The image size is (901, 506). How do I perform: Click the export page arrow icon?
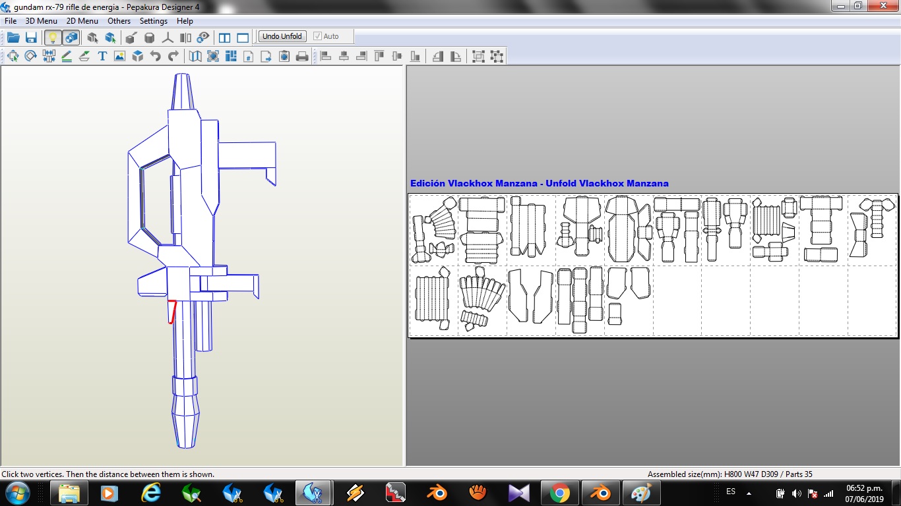[266, 56]
